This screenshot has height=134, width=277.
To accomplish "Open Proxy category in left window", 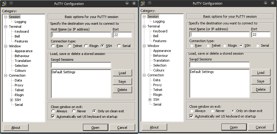I will tap(19, 85).
